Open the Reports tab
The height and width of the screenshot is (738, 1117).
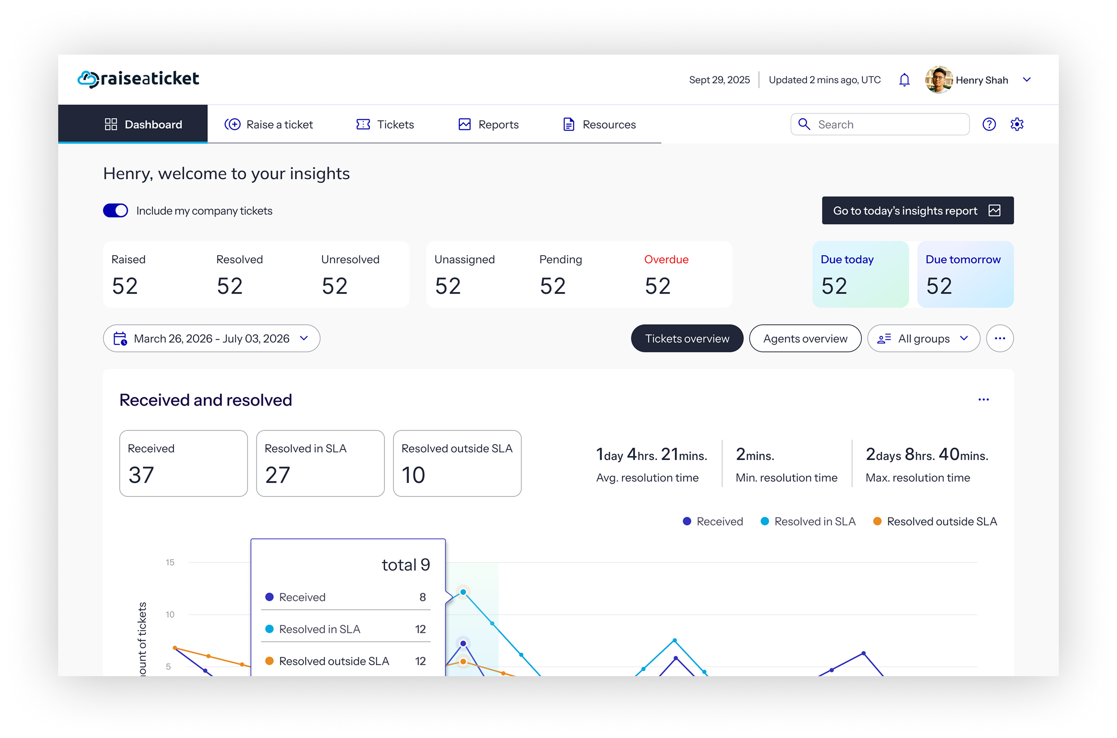coord(488,124)
